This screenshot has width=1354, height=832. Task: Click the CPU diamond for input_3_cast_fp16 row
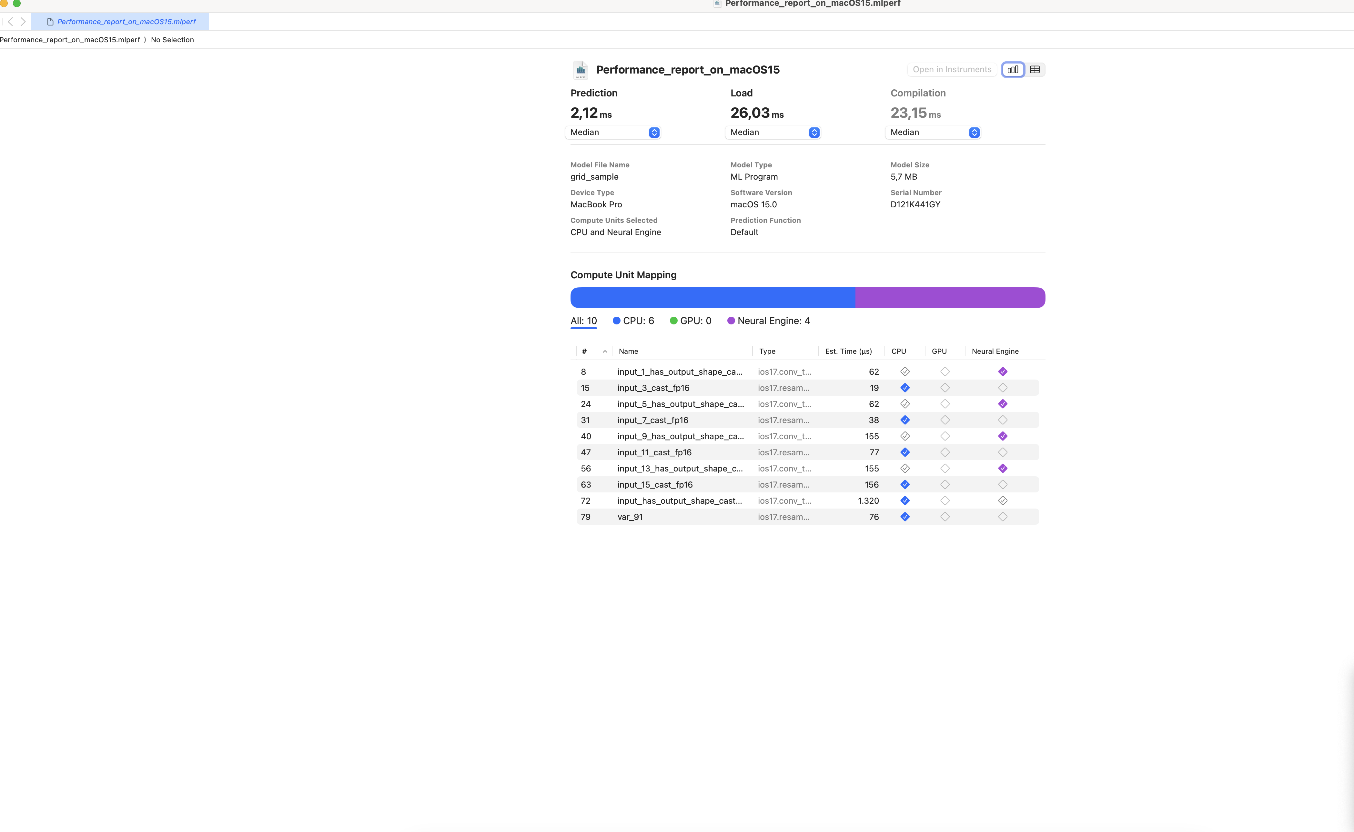pyautogui.click(x=905, y=388)
